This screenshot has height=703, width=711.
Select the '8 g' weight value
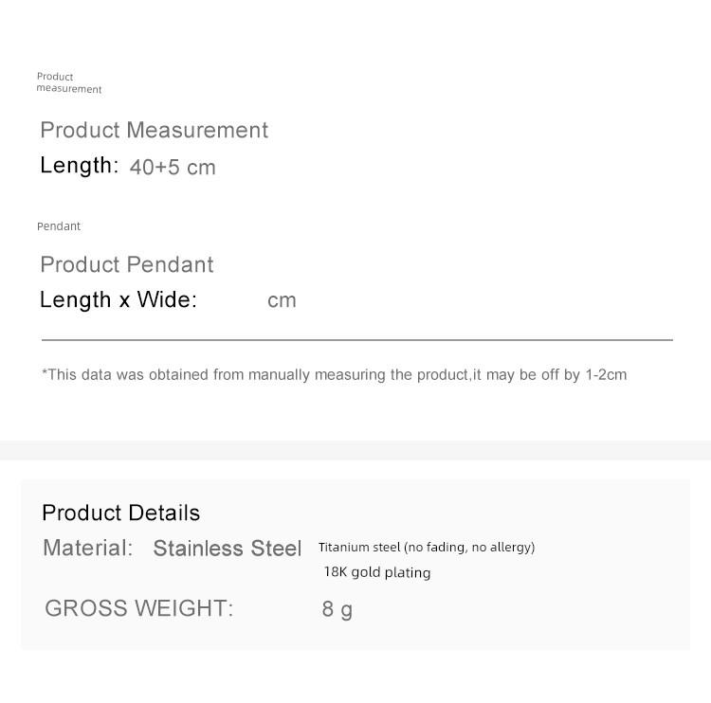pos(337,609)
